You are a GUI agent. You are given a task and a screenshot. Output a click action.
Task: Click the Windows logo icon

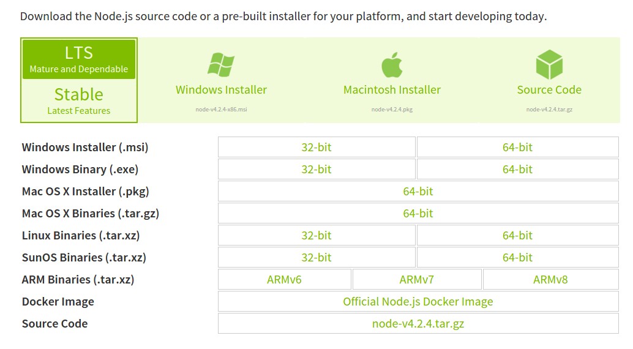[x=221, y=65]
